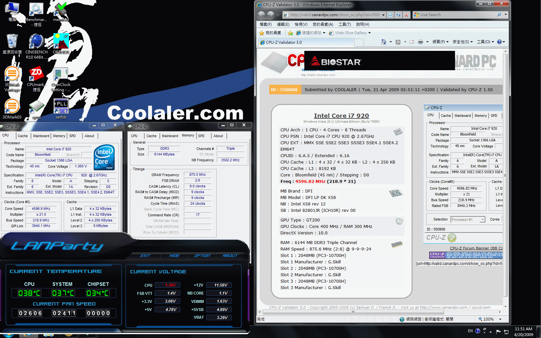Screen dimensions: 541x338
Task: Expand the Live Search provider dropdown
Action: pyautogui.click(x=506, y=15)
